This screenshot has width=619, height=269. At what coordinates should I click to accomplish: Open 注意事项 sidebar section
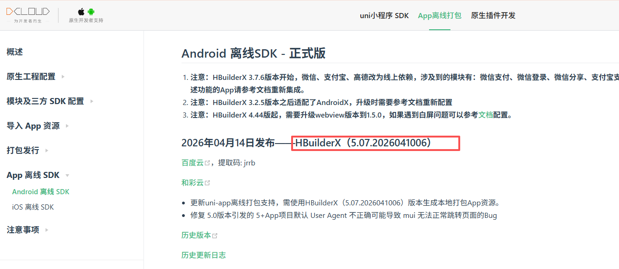(x=23, y=230)
